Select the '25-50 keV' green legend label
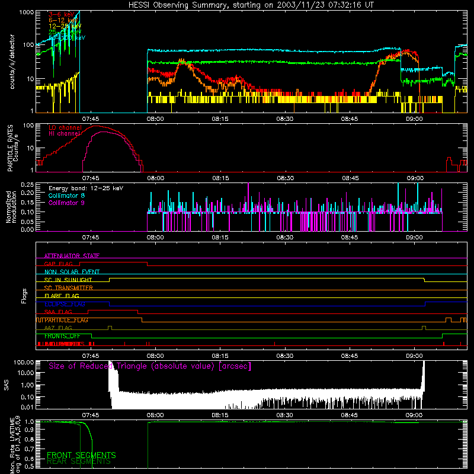This screenshot has width=474, height=474. pyautogui.click(x=65, y=32)
